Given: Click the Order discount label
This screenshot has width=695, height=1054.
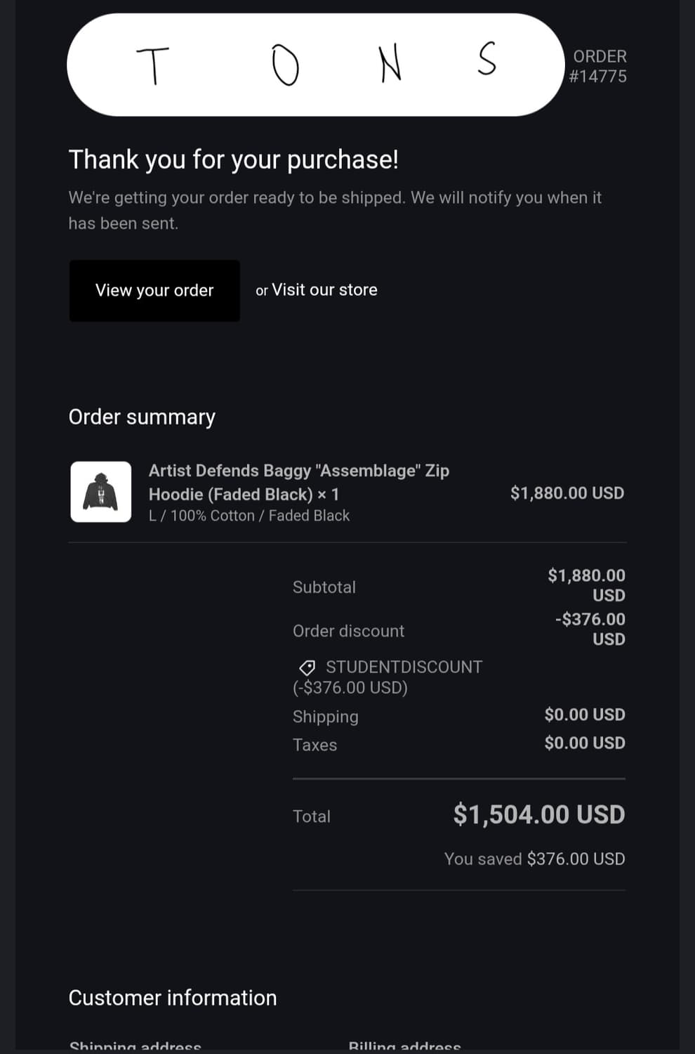Looking at the screenshot, I should (348, 631).
